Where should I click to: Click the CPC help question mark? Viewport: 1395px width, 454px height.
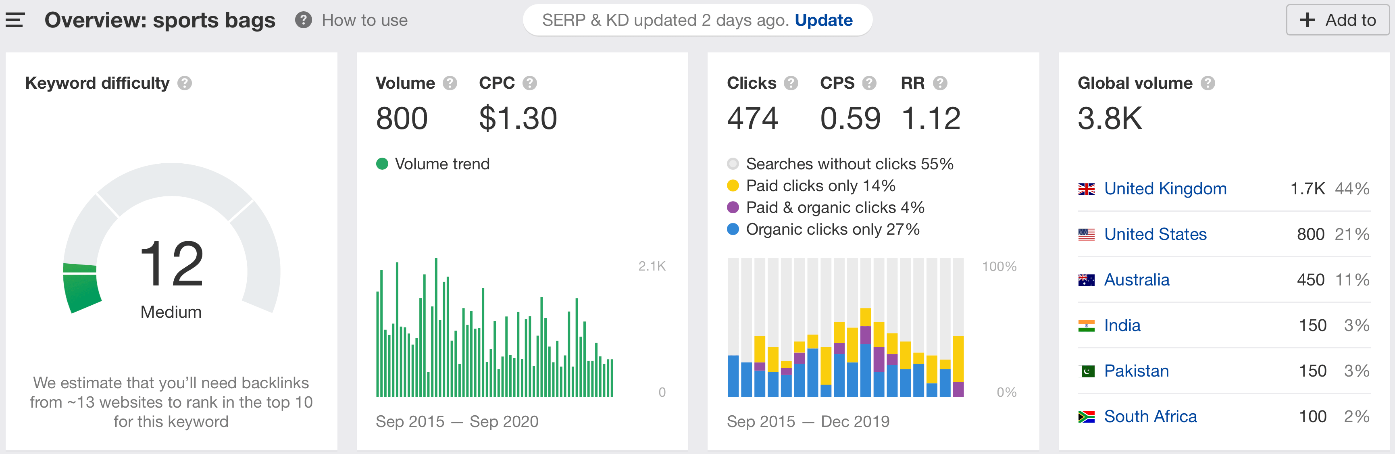(529, 83)
